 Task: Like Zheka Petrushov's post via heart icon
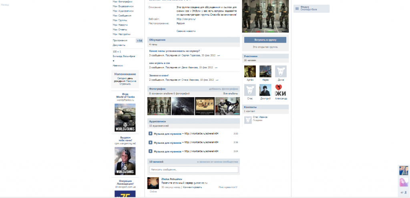tap(236, 187)
